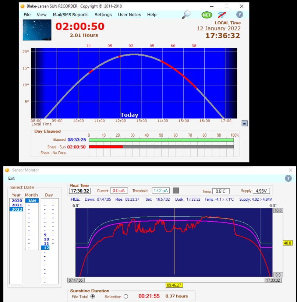The height and width of the screenshot is (302, 297).
Task: Click the crossed-out wireless signal icon
Action: coord(221,15)
